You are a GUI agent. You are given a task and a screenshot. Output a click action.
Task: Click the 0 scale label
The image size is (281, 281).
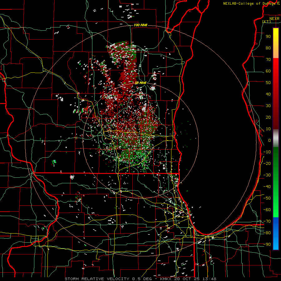pos(269,140)
